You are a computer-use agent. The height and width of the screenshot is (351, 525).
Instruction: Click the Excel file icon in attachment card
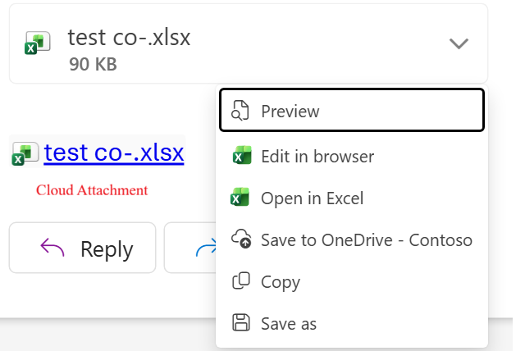pyautogui.click(x=37, y=43)
